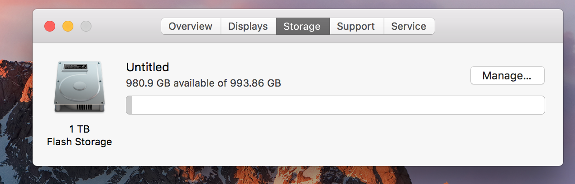Close the About This Mac window

50,26
